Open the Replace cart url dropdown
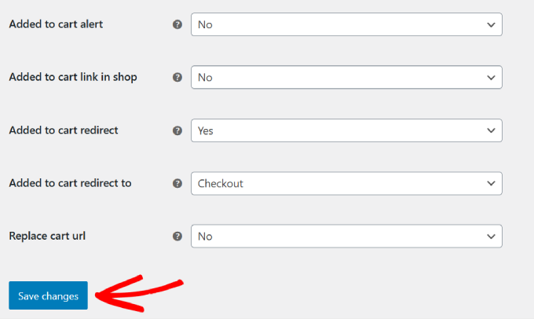The image size is (534, 319). pyautogui.click(x=346, y=236)
